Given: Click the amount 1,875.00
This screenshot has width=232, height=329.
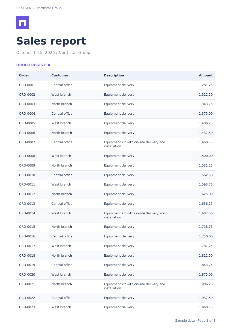Looking at the screenshot, I should tap(206, 275).
